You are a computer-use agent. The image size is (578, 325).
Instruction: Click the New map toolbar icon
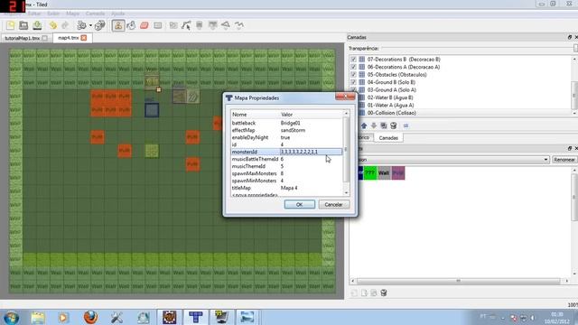point(10,25)
